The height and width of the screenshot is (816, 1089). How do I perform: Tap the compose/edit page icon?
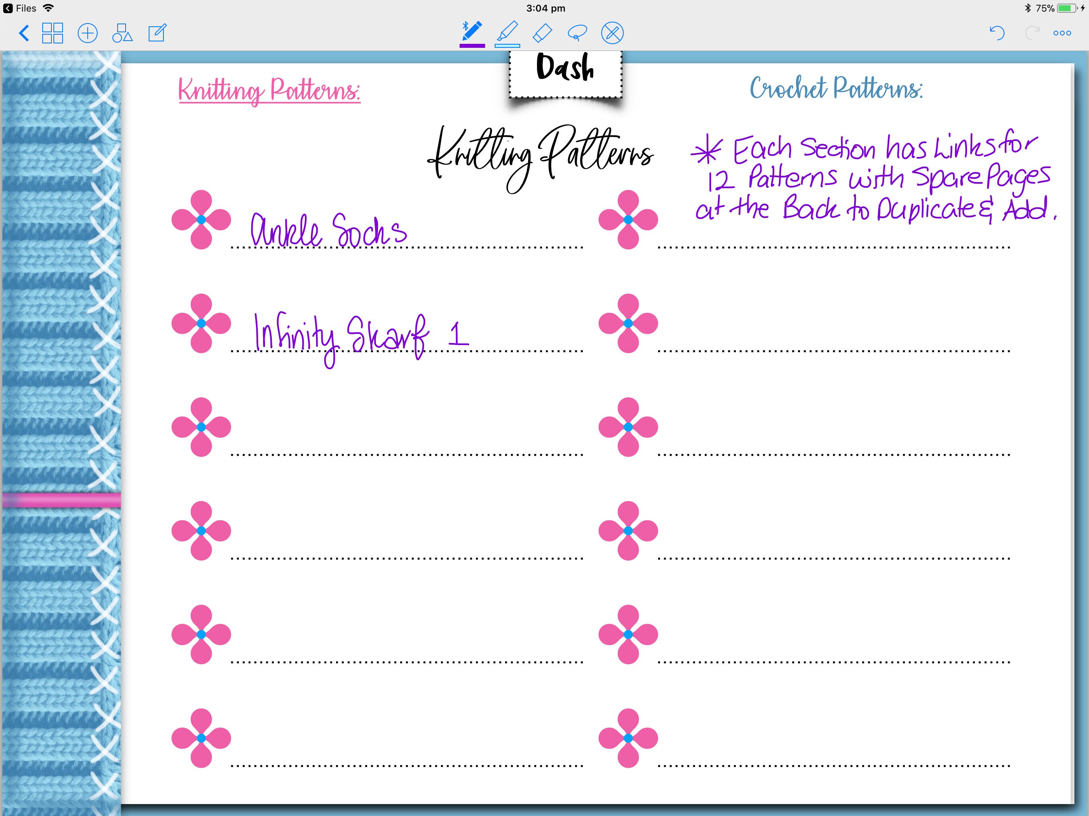(x=157, y=33)
